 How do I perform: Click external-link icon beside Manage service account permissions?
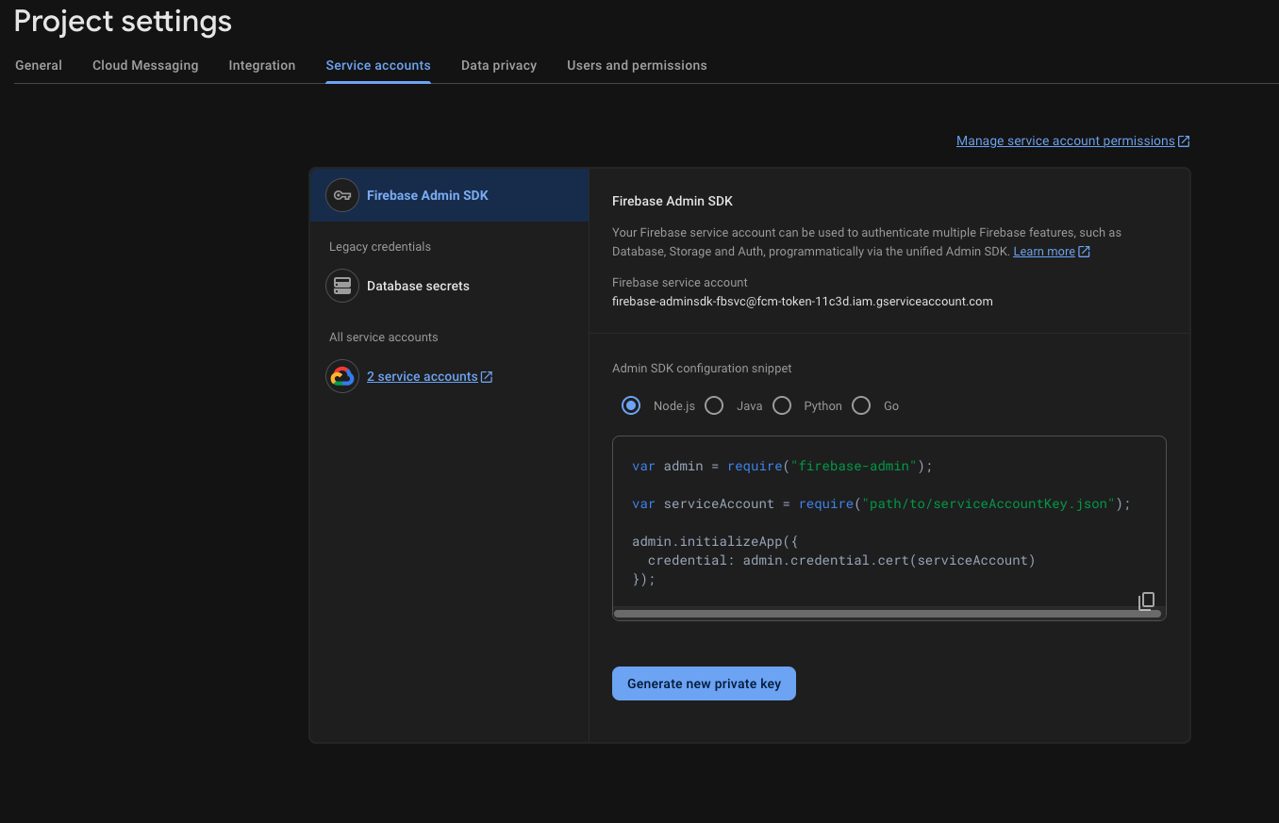click(1184, 141)
